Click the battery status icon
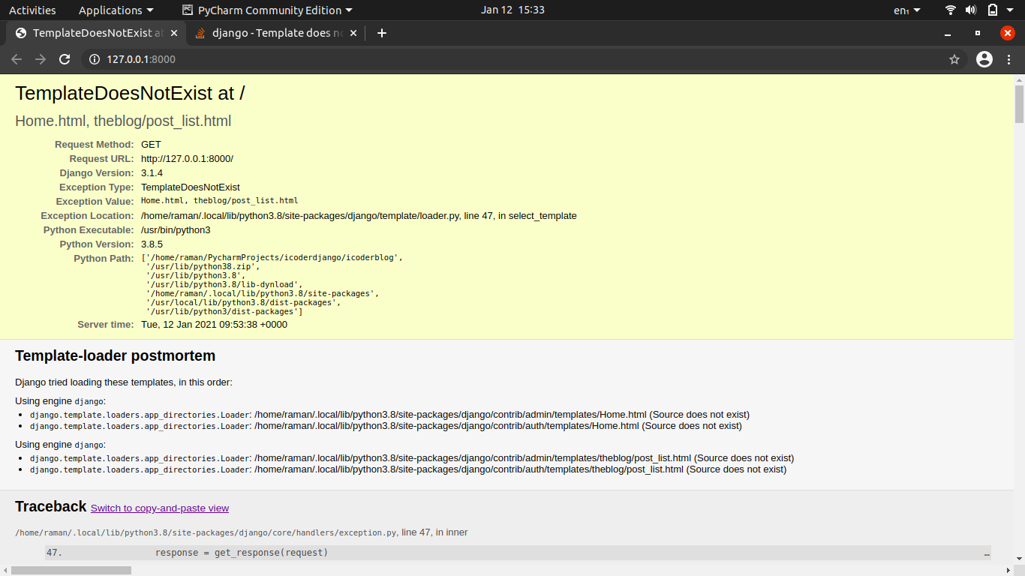 coord(993,10)
